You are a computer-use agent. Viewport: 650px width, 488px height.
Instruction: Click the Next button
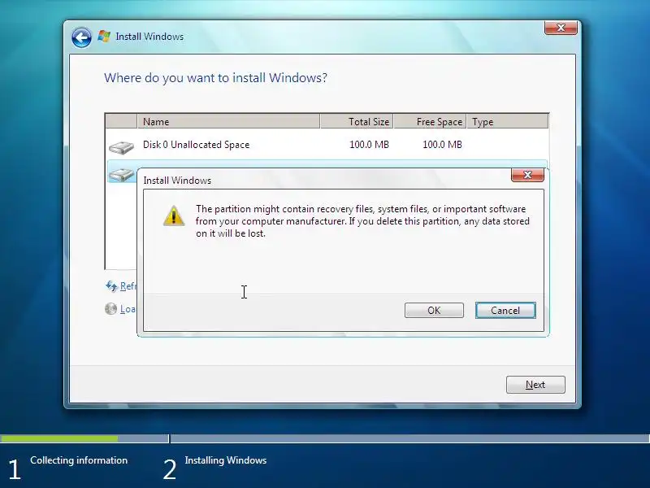click(535, 385)
